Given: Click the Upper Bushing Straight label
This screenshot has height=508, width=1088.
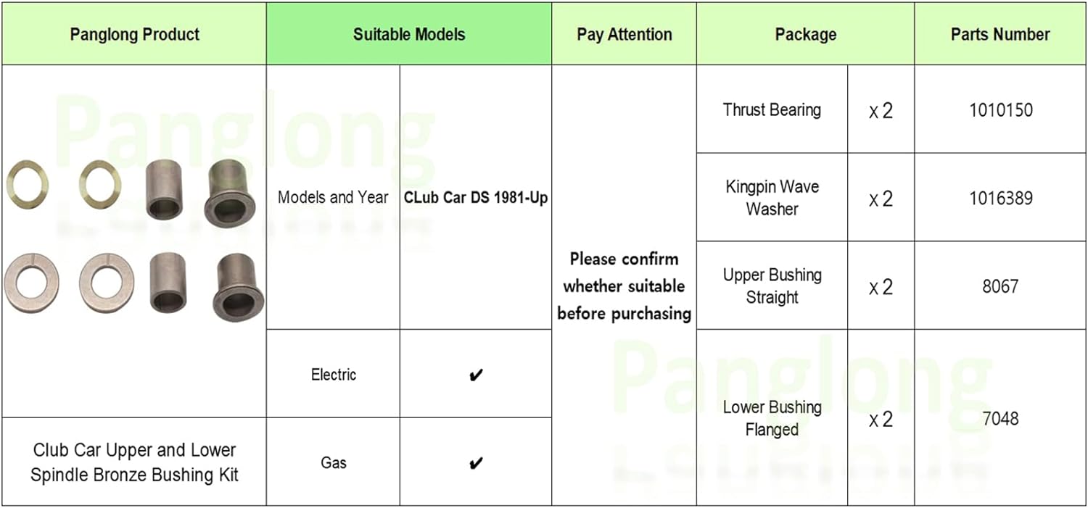Looking at the screenshot, I should pos(772,286).
